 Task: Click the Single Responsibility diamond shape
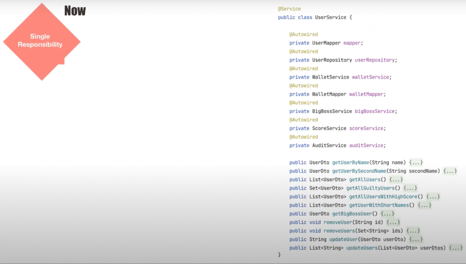pyautogui.click(x=42, y=42)
